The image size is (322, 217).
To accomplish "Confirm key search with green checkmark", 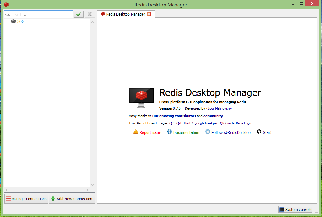I will (x=79, y=14).
